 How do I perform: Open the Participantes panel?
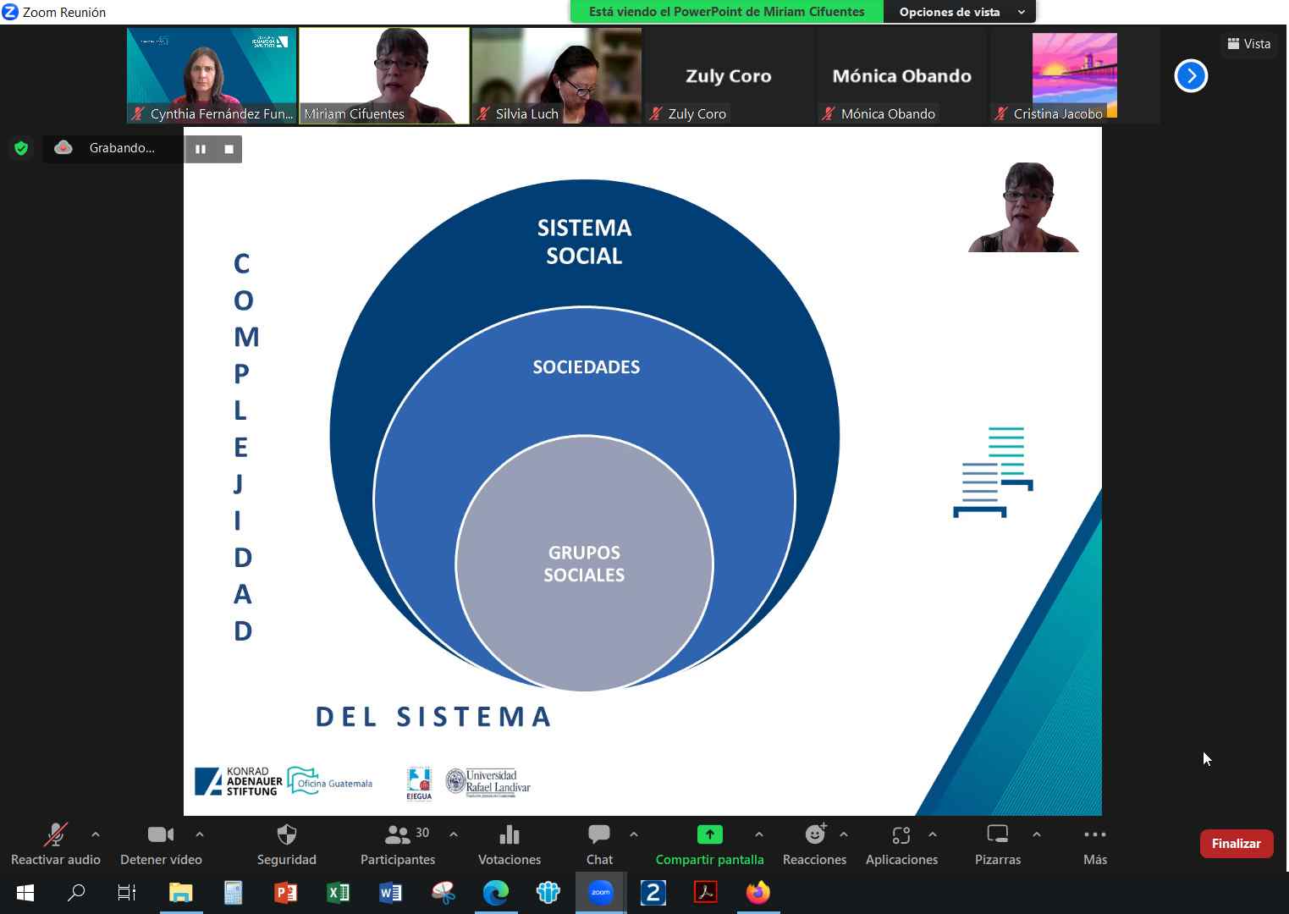(397, 835)
